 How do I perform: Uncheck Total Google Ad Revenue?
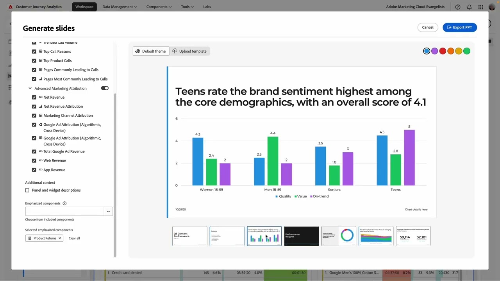pyautogui.click(x=34, y=151)
